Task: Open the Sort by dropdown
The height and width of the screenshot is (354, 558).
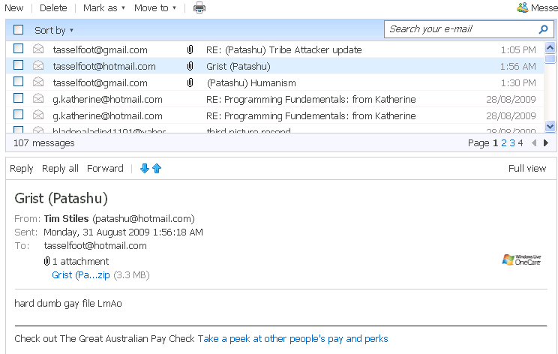Action: coord(54,31)
